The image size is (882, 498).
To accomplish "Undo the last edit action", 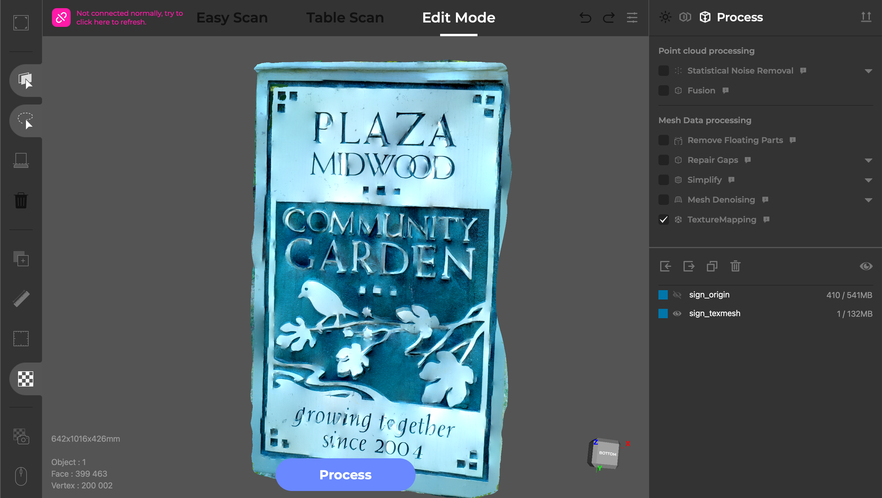I will click(585, 18).
